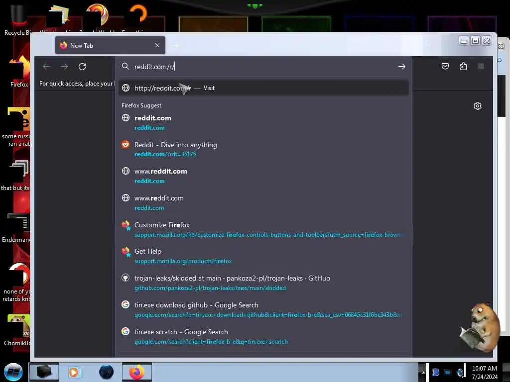Click the volume icon in system tray
Screen dimensions: 510x382
click(460, 373)
